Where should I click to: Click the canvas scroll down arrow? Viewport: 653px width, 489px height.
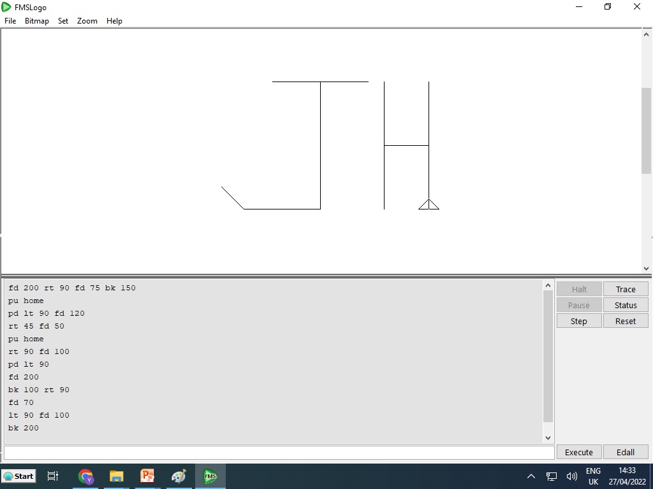[646, 269]
